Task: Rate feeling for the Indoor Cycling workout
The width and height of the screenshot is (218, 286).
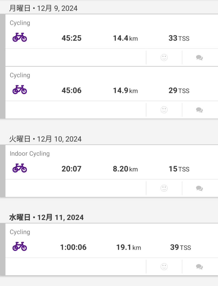Action: point(164,188)
